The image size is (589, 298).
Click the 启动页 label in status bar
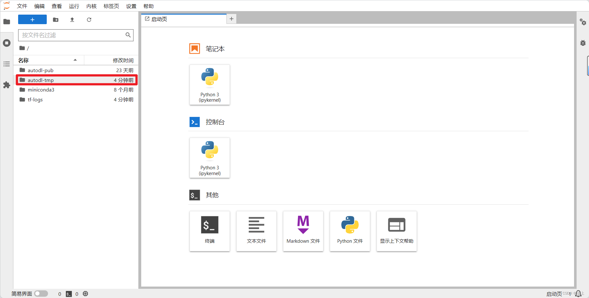pos(554,294)
